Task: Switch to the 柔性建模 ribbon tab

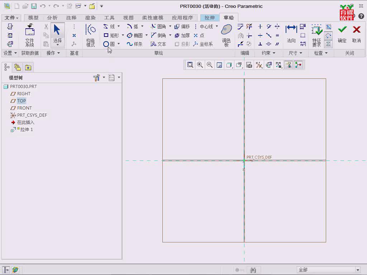Action: [153, 18]
